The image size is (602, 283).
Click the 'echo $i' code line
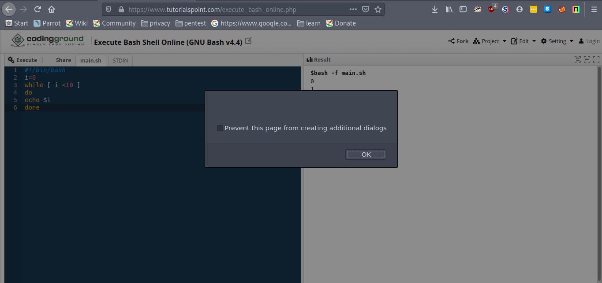click(x=37, y=100)
